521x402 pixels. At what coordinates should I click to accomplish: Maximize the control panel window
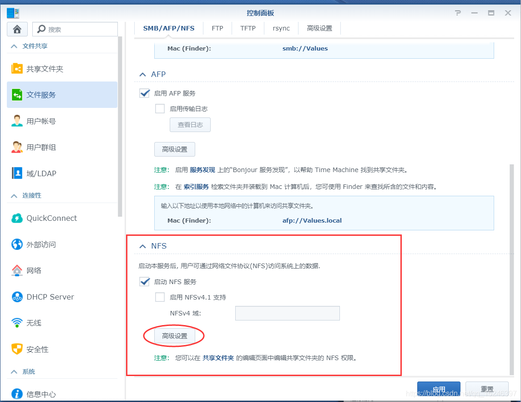coord(491,13)
